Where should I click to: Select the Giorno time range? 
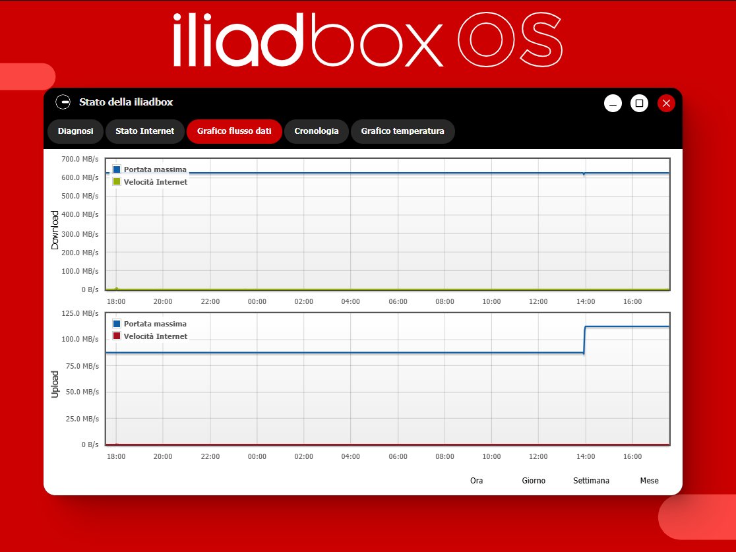coord(534,480)
